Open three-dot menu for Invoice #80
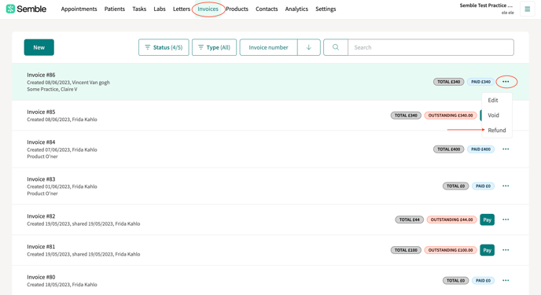The image size is (541, 295). [x=506, y=280]
